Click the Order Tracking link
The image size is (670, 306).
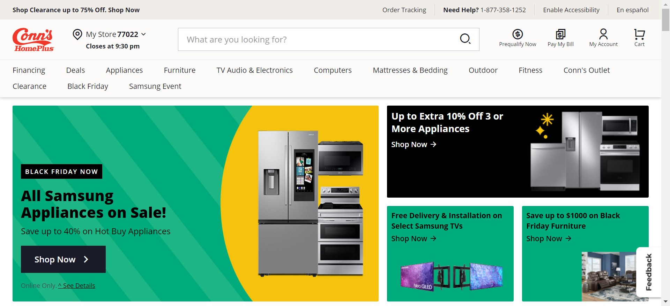[x=404, y=10]
